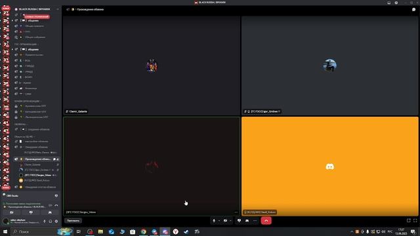Pop out the call window
Viewport: 420px width, 236px height.
tap(408, 220)
